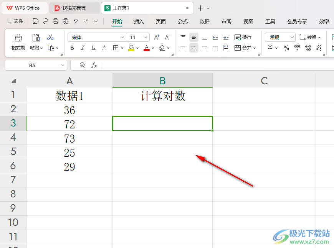Switch to the 插入 tab
This screenshot has height=248, width=334.
pos(139,21)
